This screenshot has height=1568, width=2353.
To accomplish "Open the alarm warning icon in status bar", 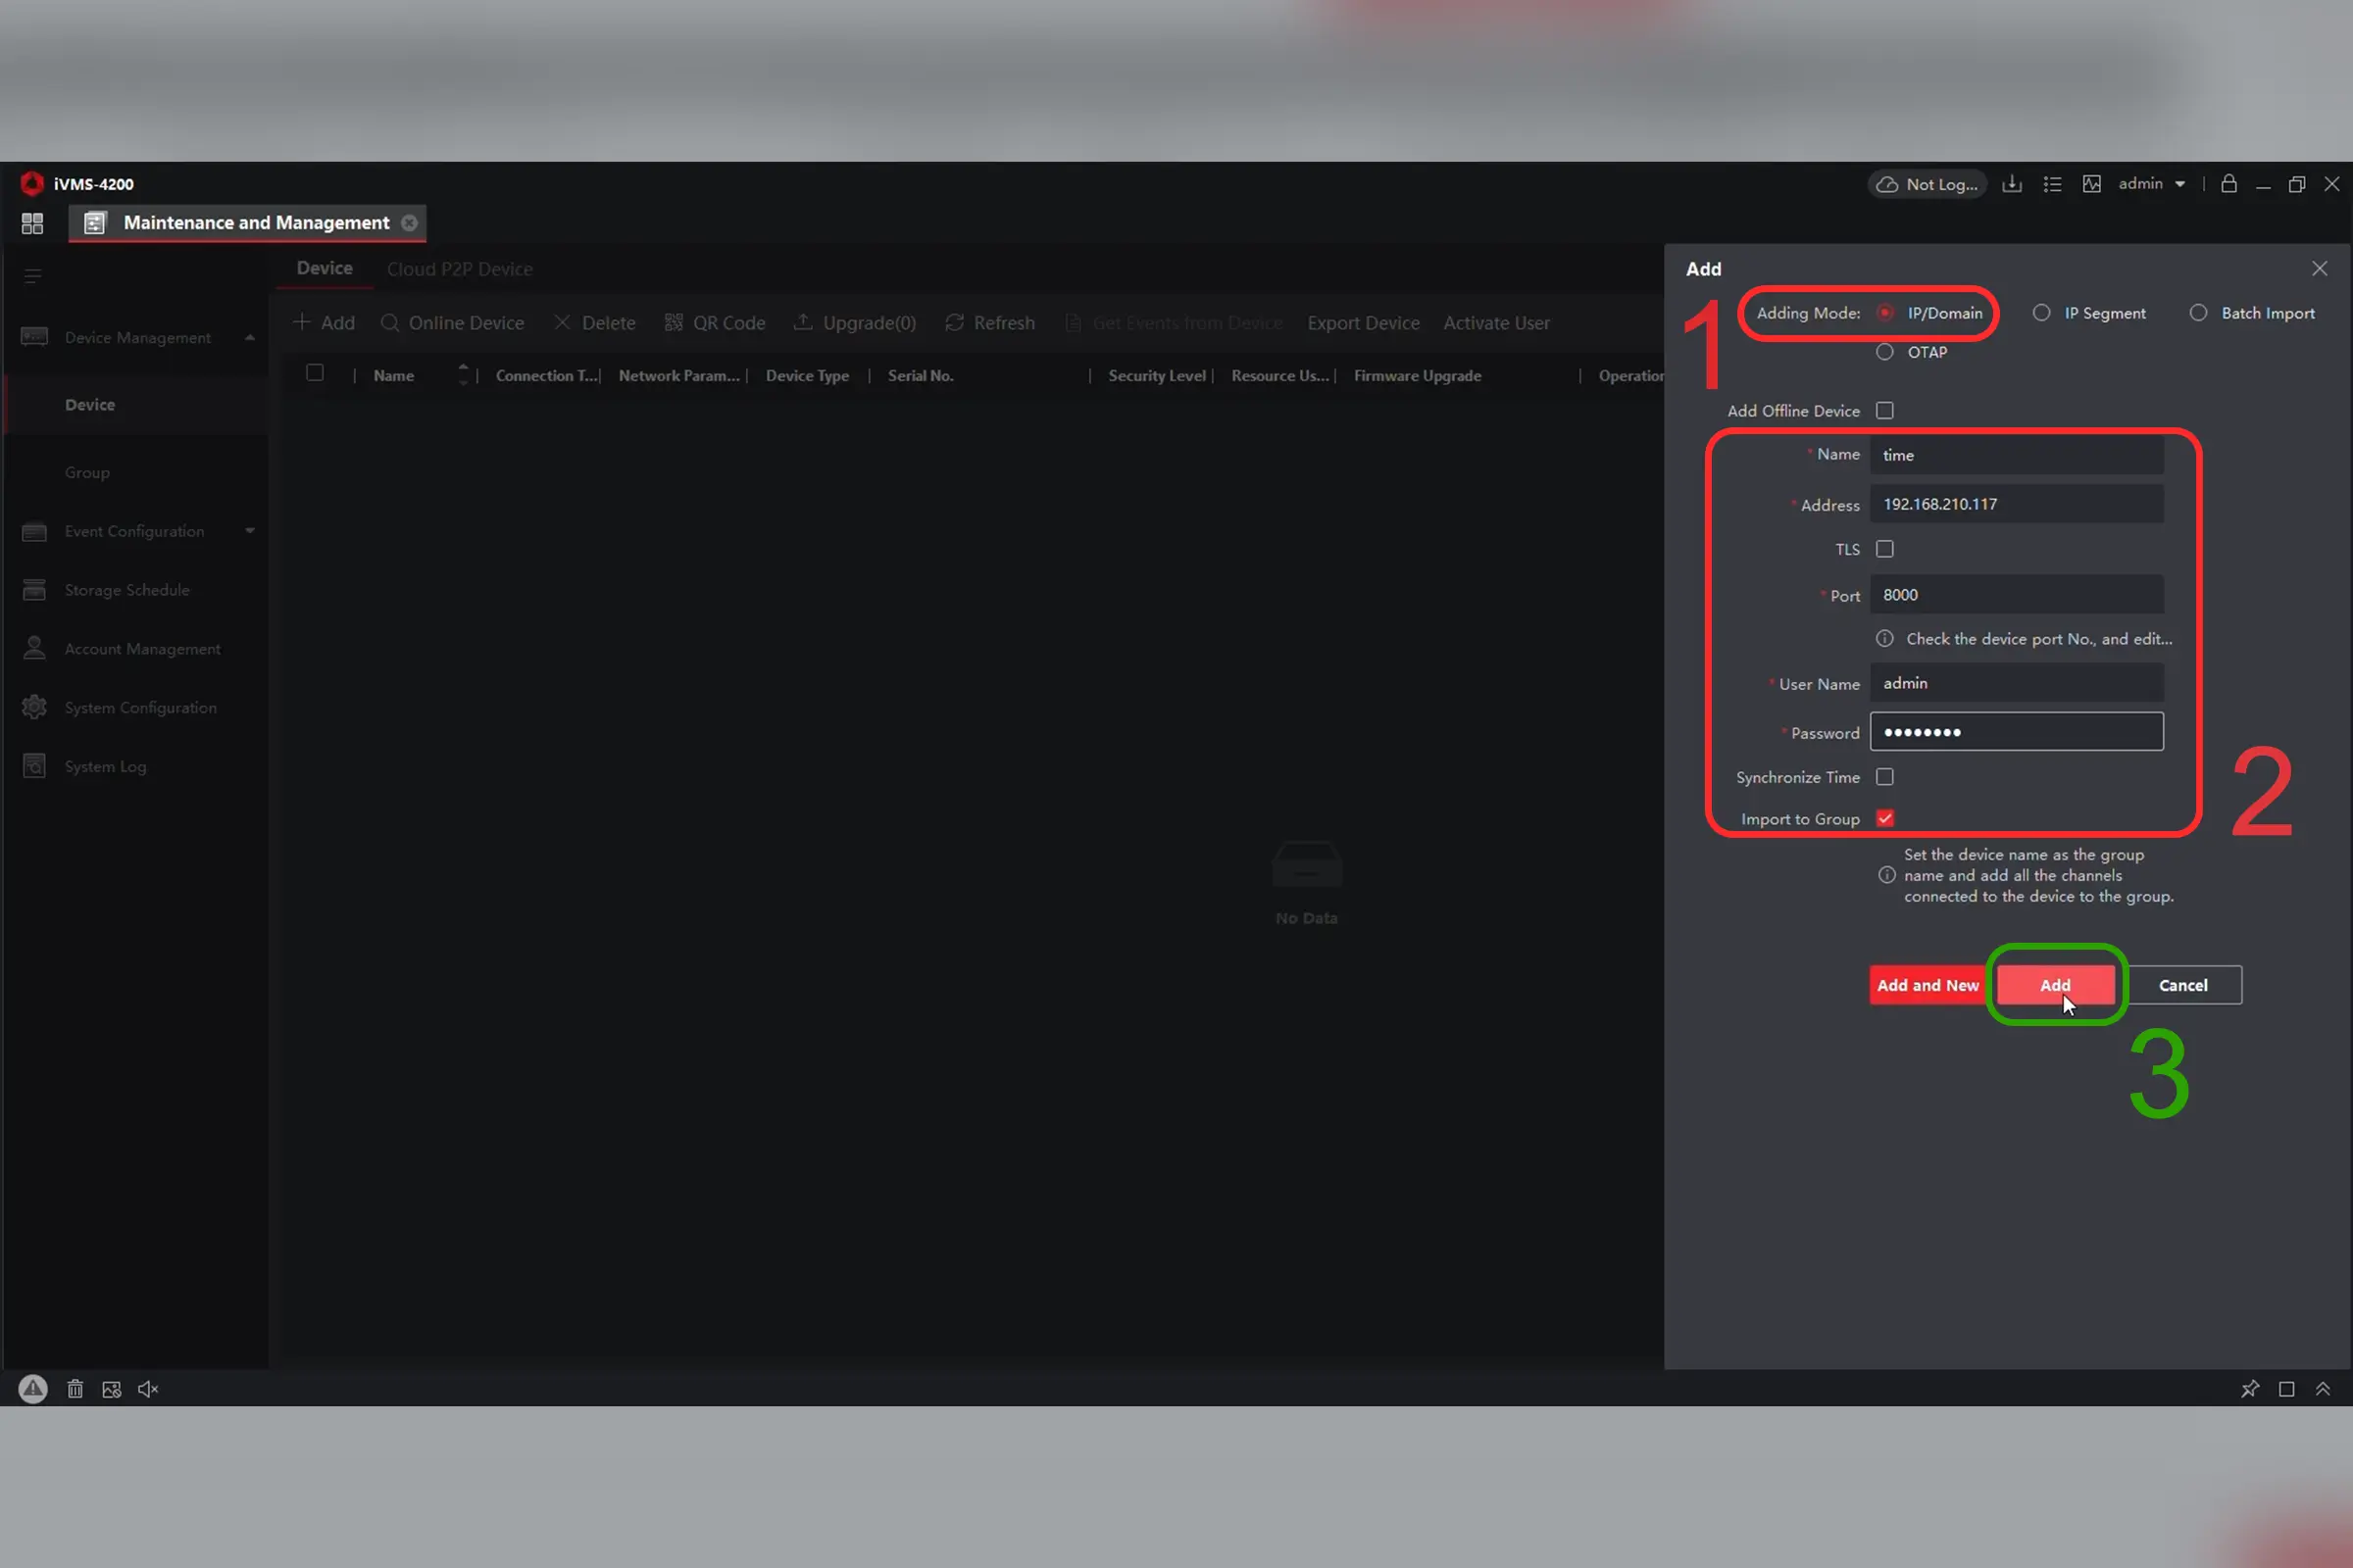I will [x=33, y=1389].
